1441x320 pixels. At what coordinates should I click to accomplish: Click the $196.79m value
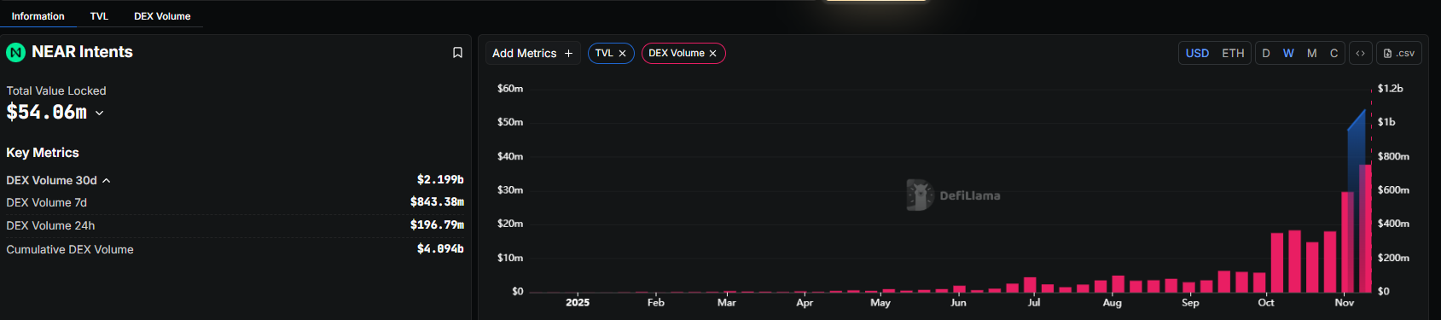coord(437,225)
